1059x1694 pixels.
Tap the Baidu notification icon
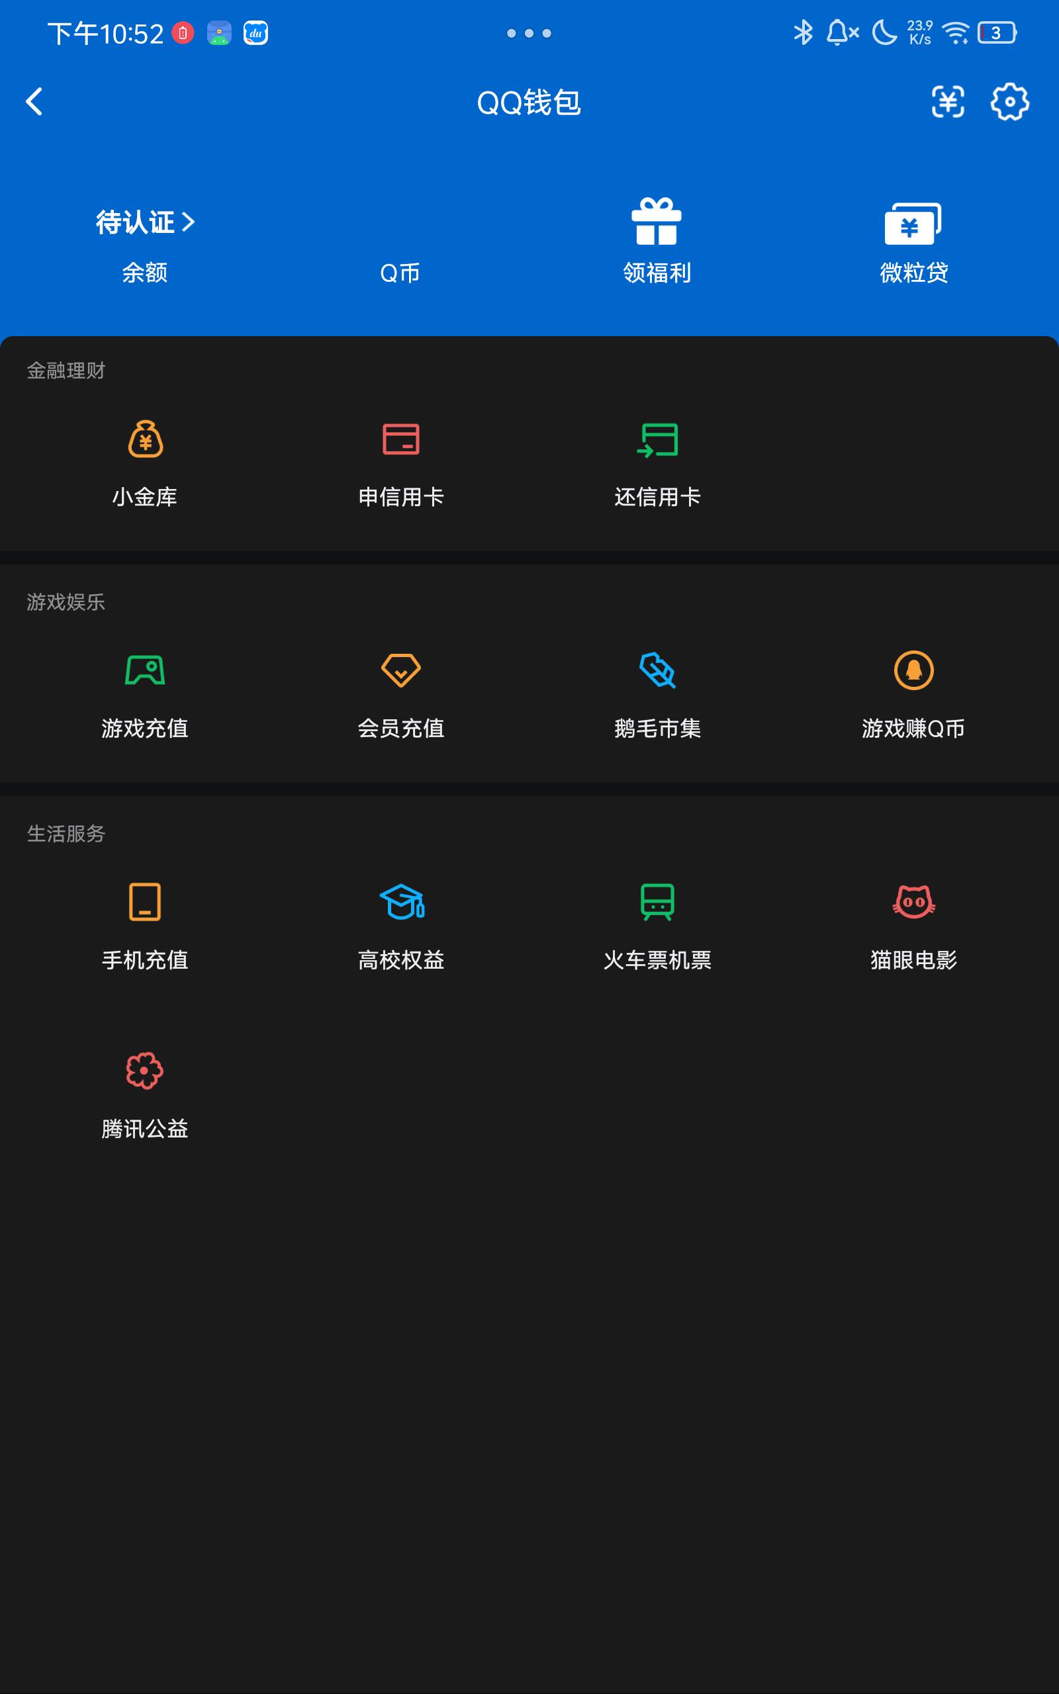pos(255,33)
